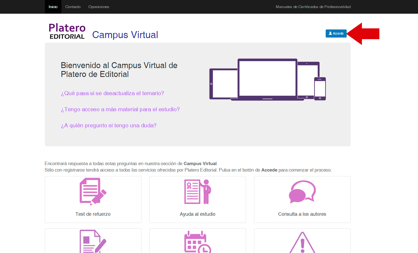Viewport: 418px width, 253px height.
Task: Go to the Contacto page
Action: tap(73, 7)
